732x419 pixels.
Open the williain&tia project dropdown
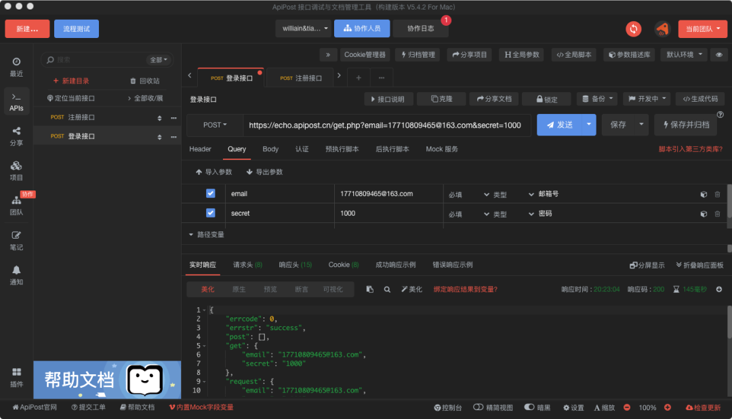[304, 28]
